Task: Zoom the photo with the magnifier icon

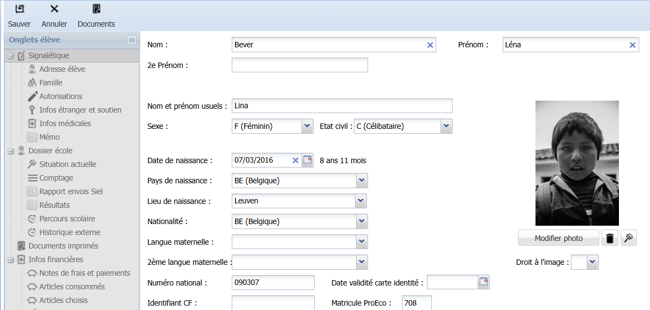Action: click(x=628, y=238)
